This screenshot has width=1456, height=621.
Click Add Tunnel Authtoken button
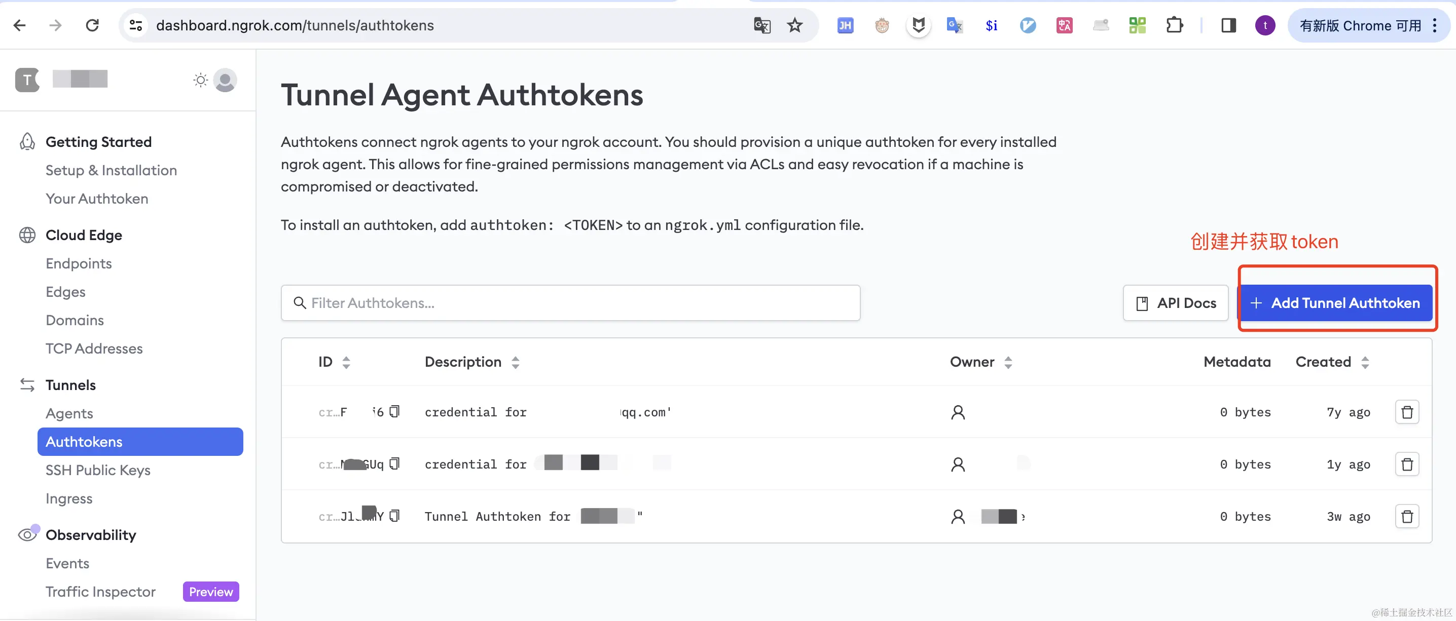[x=1334, y=303]
